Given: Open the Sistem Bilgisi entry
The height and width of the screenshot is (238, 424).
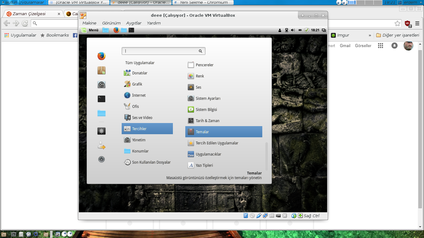Looking at the screenshot, I should click(x=224, y=109).
